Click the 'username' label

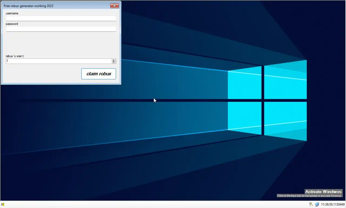12,13
